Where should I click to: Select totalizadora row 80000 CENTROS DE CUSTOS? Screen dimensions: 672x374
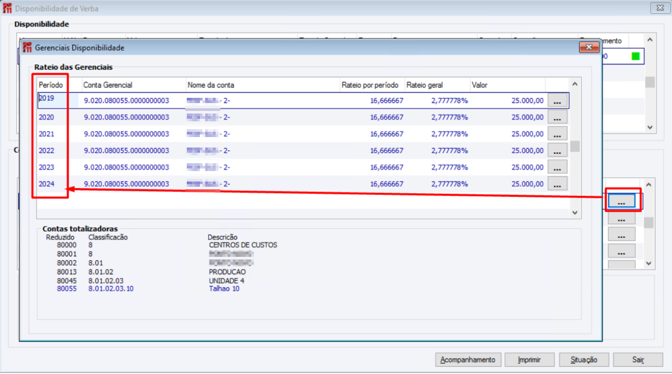[167, 245]
